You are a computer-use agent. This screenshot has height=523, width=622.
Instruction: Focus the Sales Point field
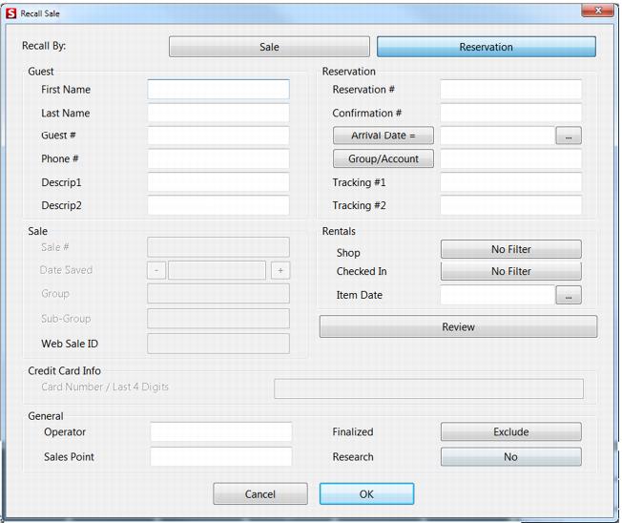click(x=221, y=457)
